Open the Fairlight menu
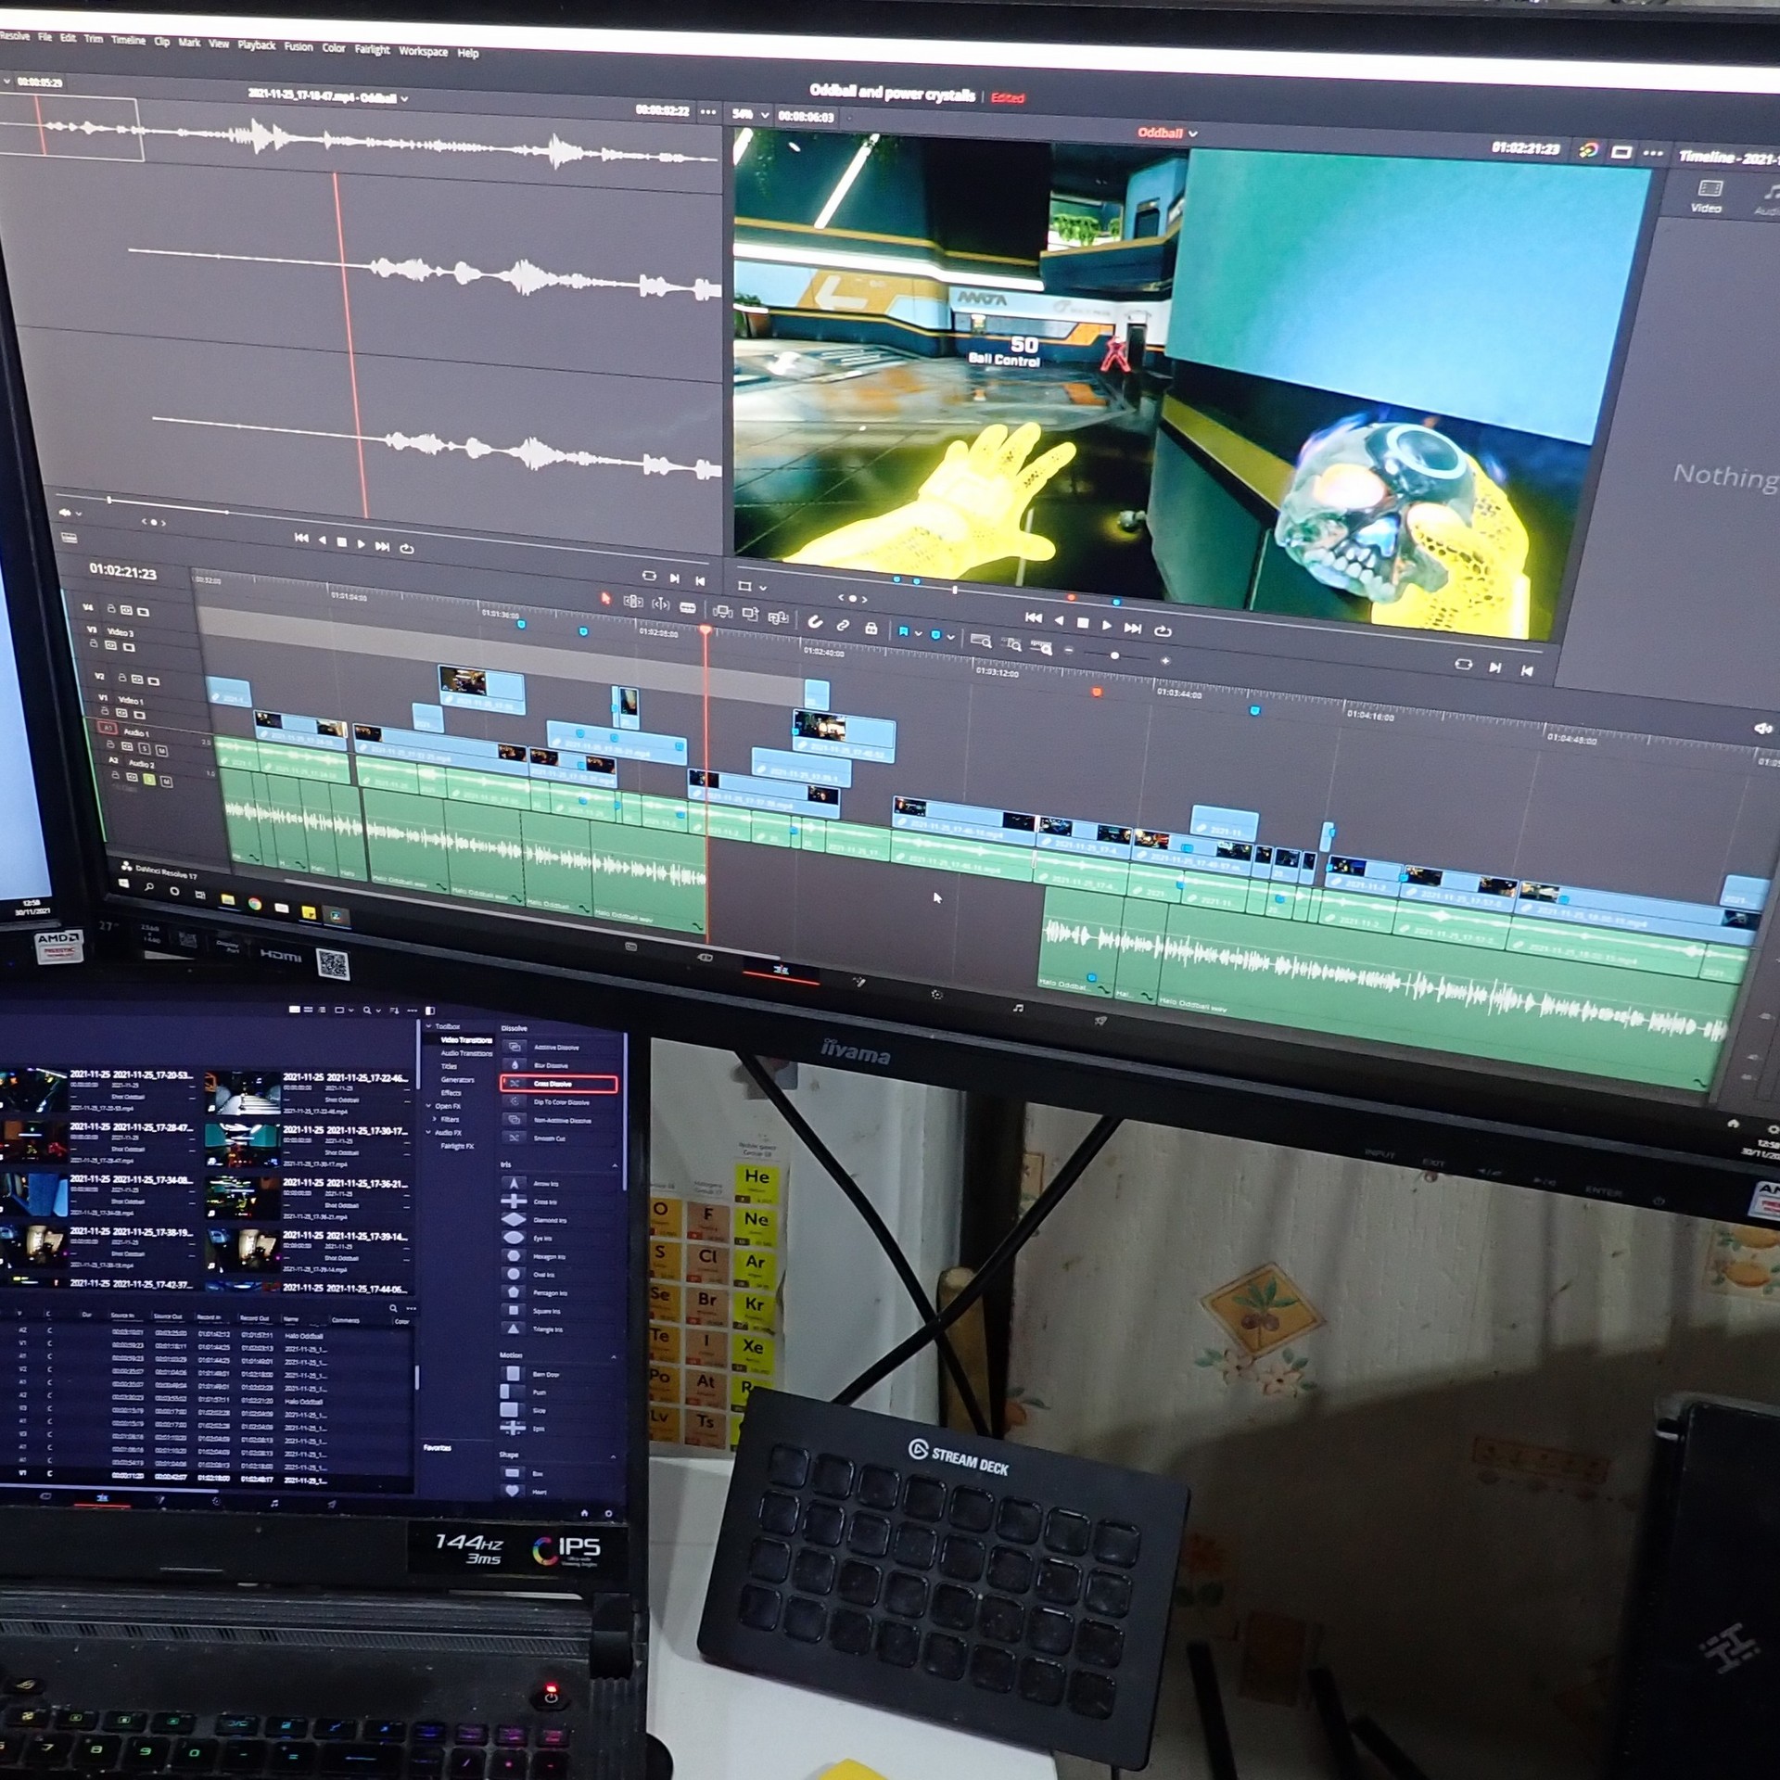Image resolution: width=1780 pixels, height=1780 pixels. coord(372,49)
